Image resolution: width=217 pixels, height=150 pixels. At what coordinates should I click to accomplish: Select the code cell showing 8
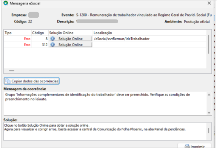click(x=40, y=39)
